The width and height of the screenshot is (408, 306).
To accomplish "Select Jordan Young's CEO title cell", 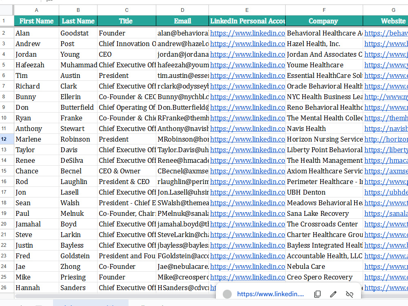I will pos(127,54).
